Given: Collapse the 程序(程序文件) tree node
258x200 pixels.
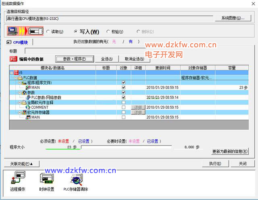Looking at the screenshot, I should pos(19,82).
